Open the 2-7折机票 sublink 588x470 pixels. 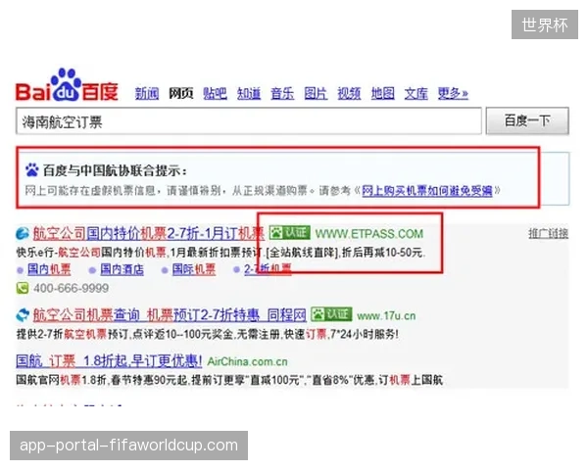[x=268, y=269]
